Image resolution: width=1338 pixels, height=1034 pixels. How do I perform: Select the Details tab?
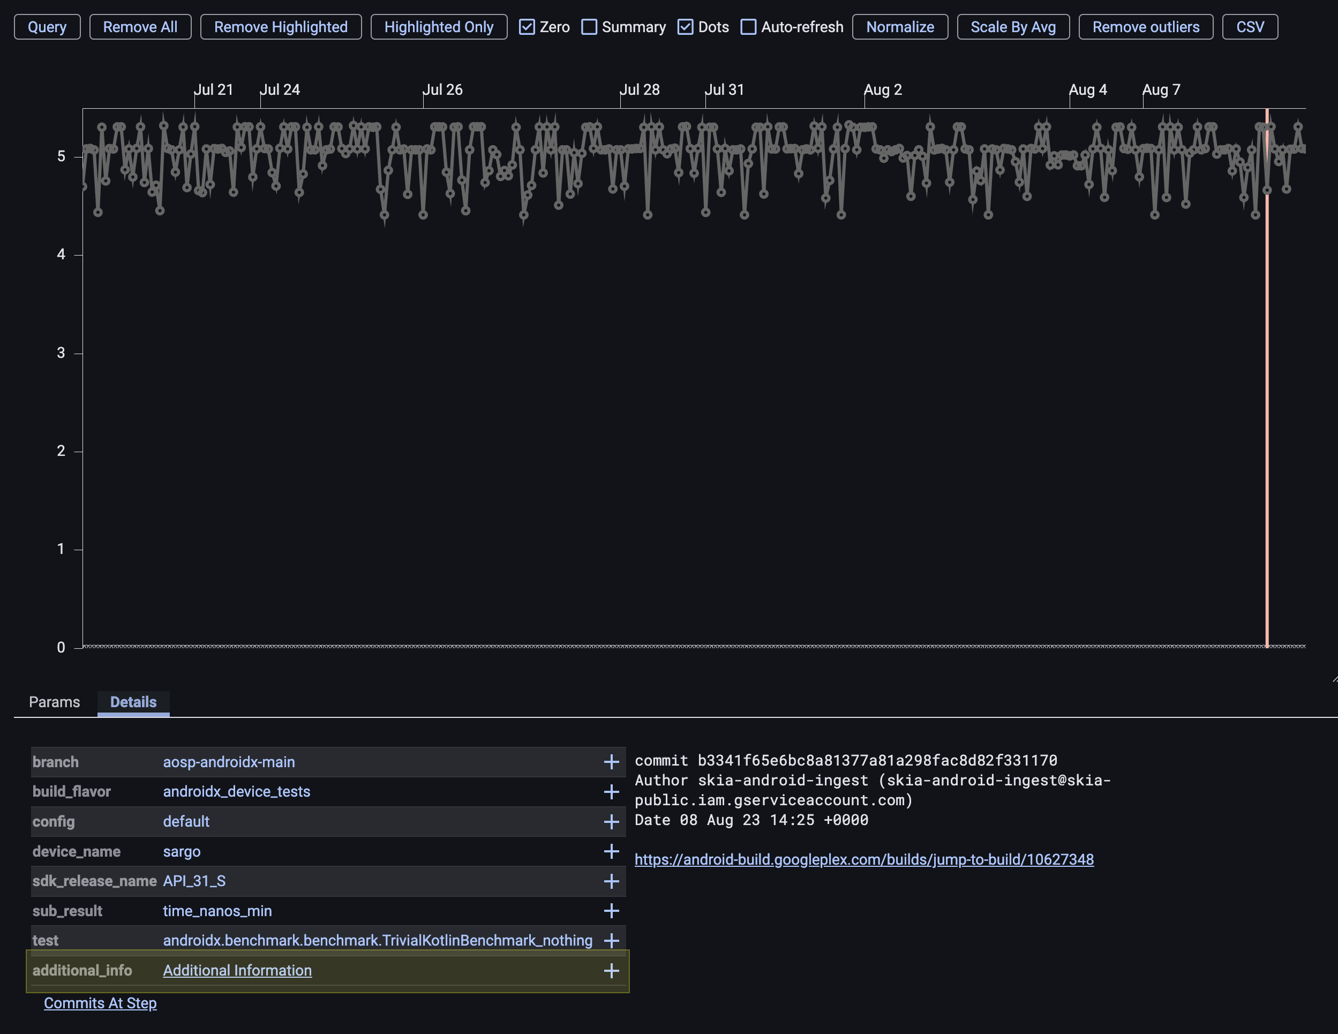[133, 702]
